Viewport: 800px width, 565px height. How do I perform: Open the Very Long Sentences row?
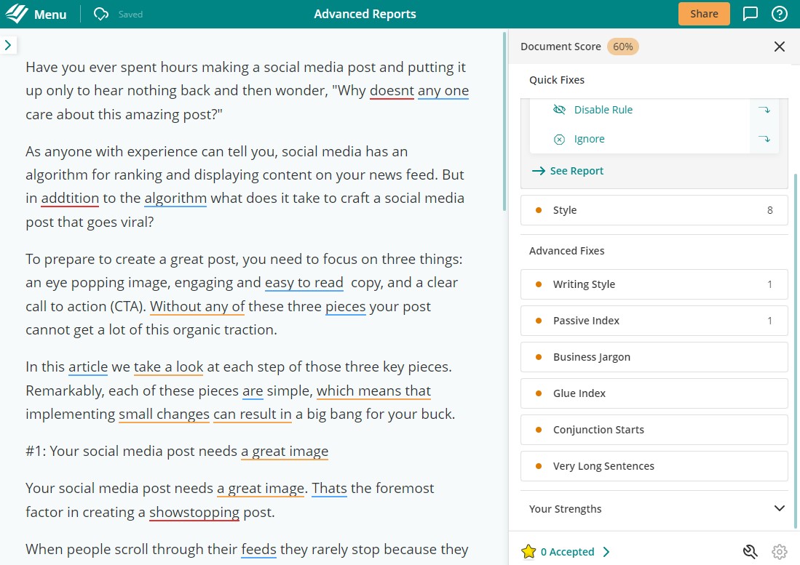click(x=654, y=465)
